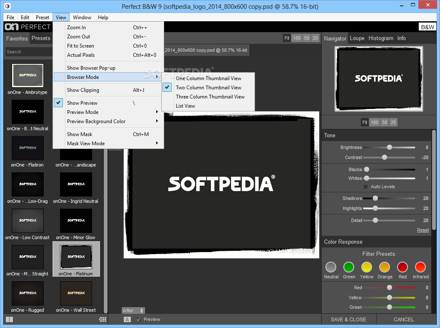This screenshot has width=440, height=328.
Task: Select the Yellow filter preset circle
Action: point(367,267)
